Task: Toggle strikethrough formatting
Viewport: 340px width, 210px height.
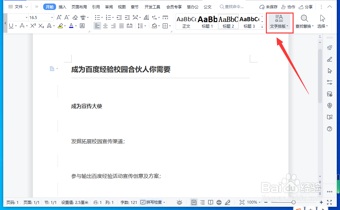Action: pos(22,26)
